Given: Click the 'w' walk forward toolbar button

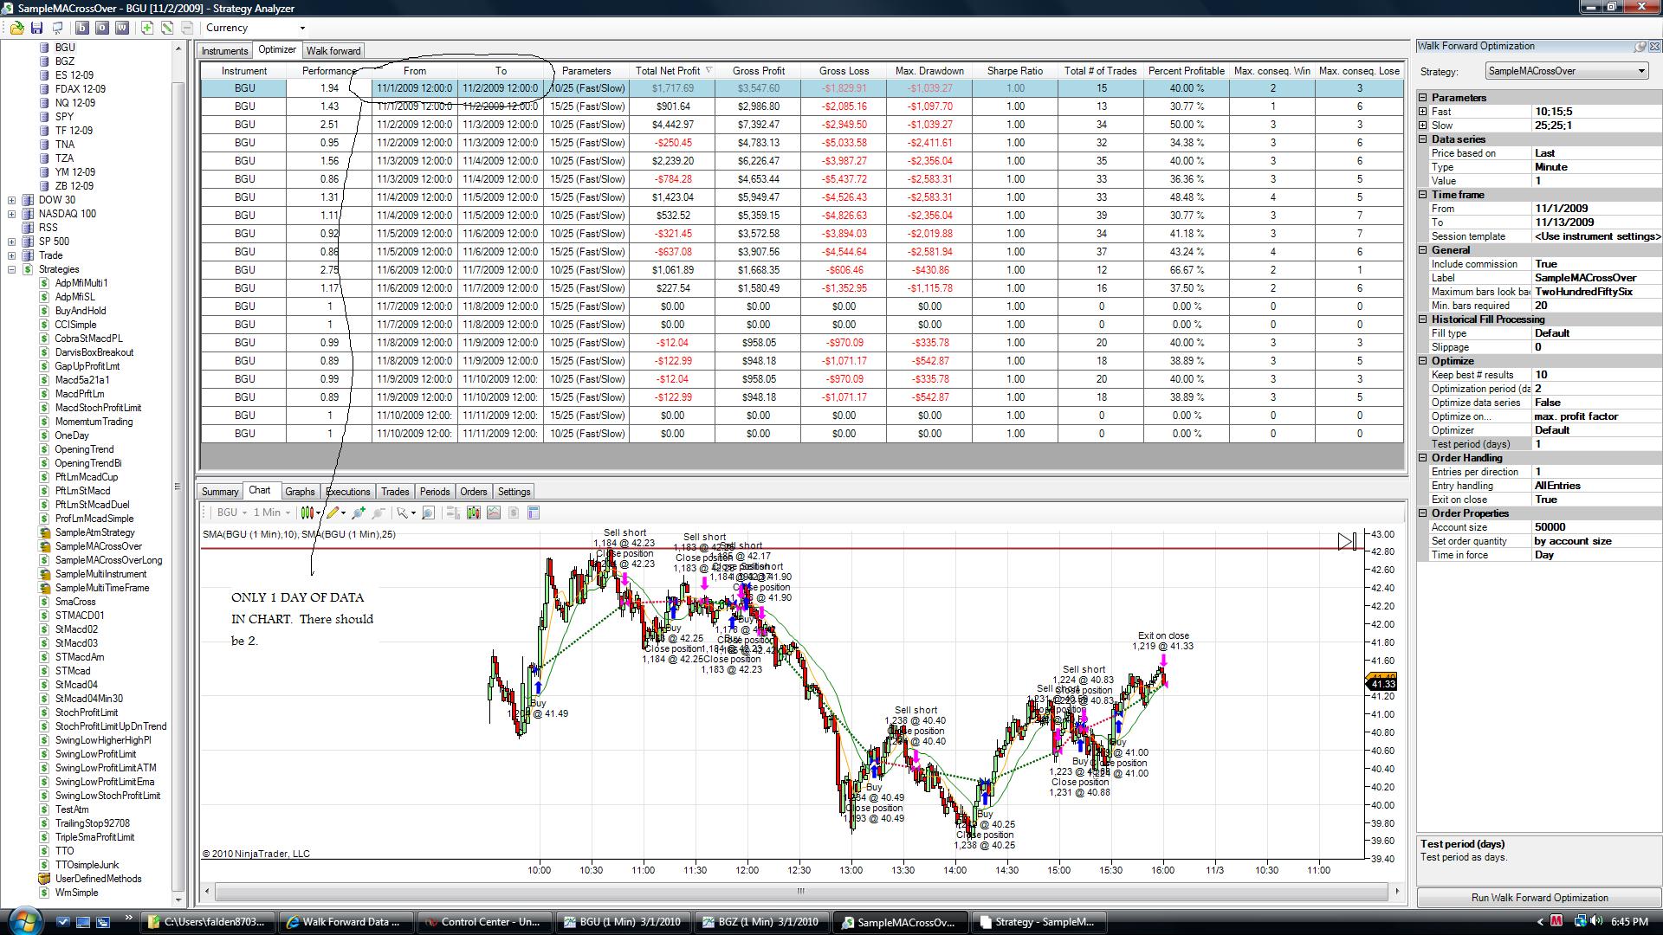Looking at the screenshot, I should tap(121, 28).
